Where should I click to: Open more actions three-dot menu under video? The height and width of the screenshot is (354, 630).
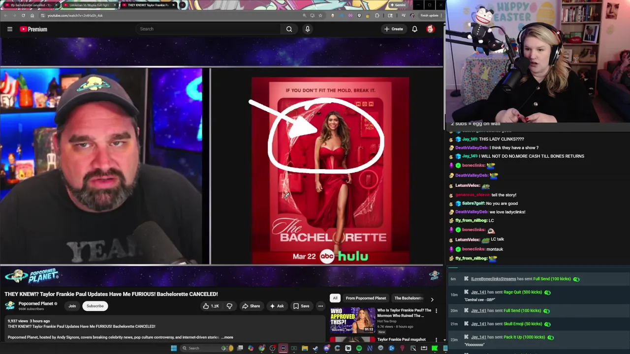(x=320, y=306)
